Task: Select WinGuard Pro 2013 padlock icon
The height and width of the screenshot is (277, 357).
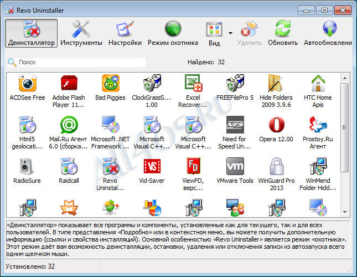Action: click(276, 166)
